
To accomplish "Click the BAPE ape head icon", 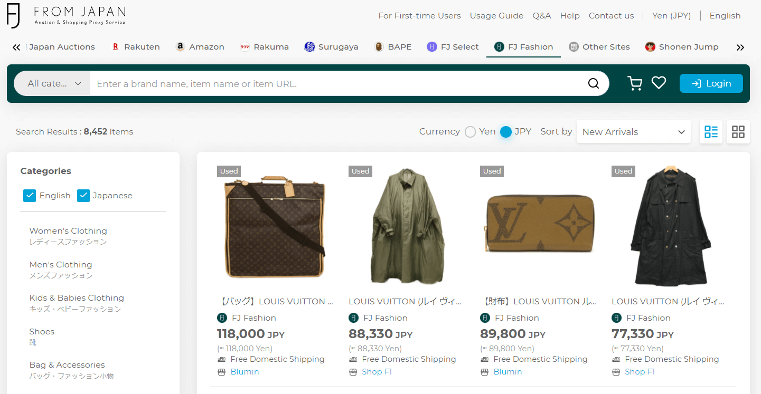I will point(379,47).
